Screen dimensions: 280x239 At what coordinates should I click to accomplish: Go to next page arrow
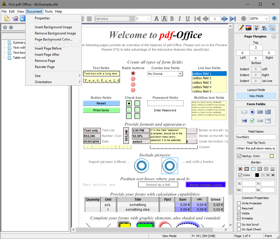pos(224,19)
